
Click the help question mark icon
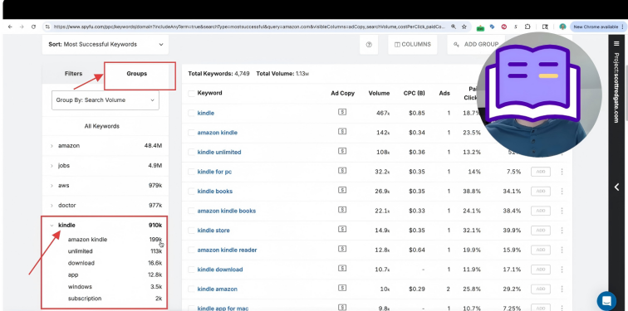[369, 45]
